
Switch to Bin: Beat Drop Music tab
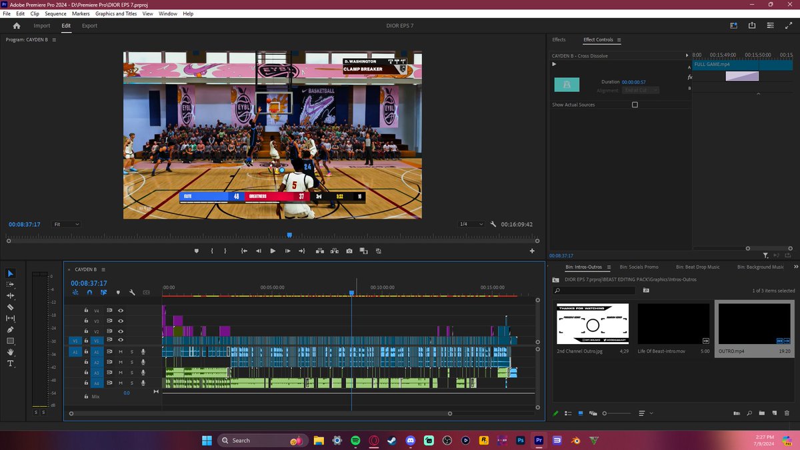[697, 267]
